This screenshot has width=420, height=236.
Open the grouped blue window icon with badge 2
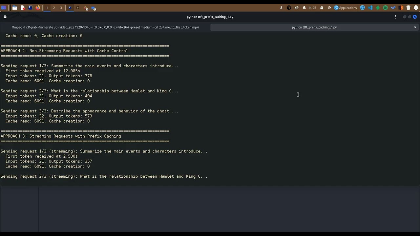tap(94, 8)
